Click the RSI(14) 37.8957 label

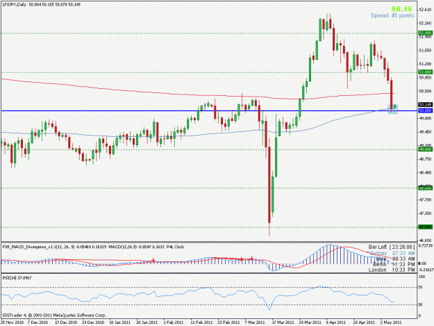coord(17,277)
